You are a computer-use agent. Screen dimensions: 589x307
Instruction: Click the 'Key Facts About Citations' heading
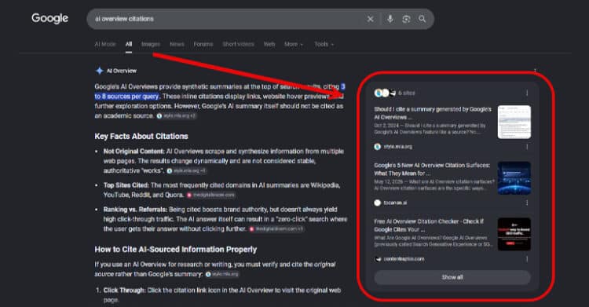point(141,136)
